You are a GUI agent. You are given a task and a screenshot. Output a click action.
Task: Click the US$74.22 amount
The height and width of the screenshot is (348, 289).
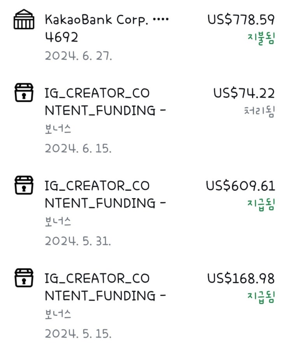244,93
